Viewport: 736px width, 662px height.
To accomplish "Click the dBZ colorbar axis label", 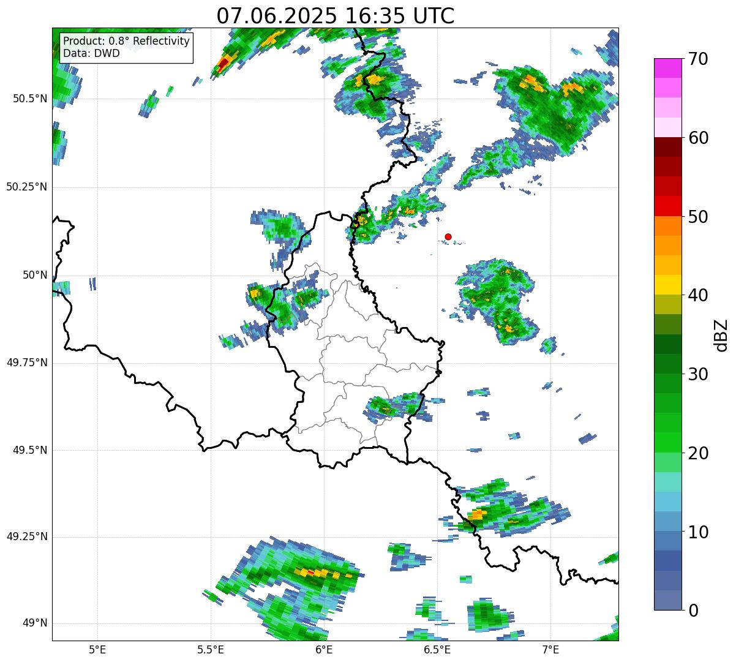I will click(x=721, y=334).
